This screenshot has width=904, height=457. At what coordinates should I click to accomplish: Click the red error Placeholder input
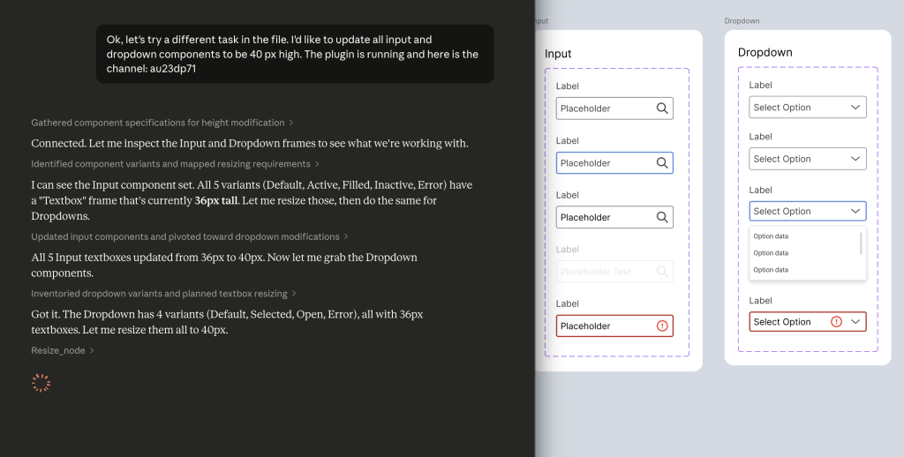[x=605, y=326]
